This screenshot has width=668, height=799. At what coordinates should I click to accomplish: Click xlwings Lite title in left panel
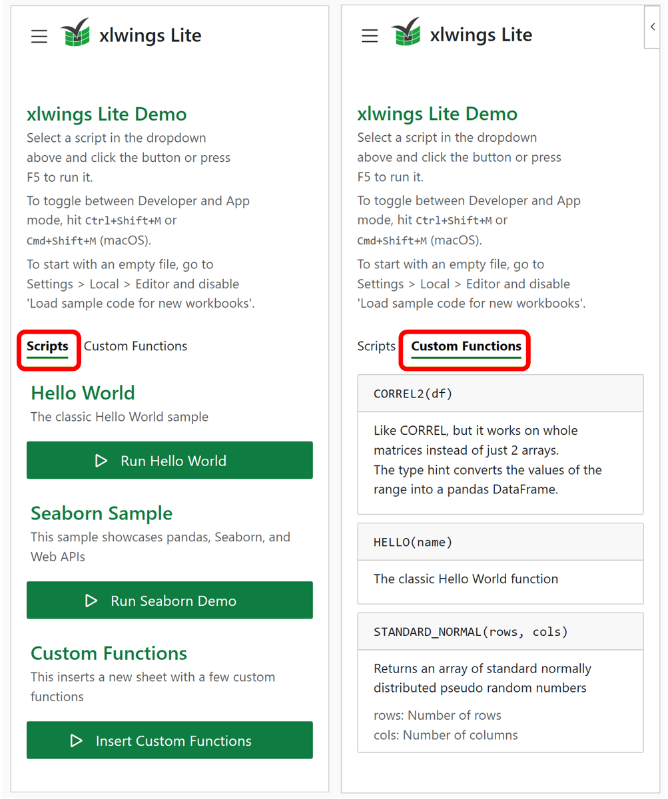[150, 35]
